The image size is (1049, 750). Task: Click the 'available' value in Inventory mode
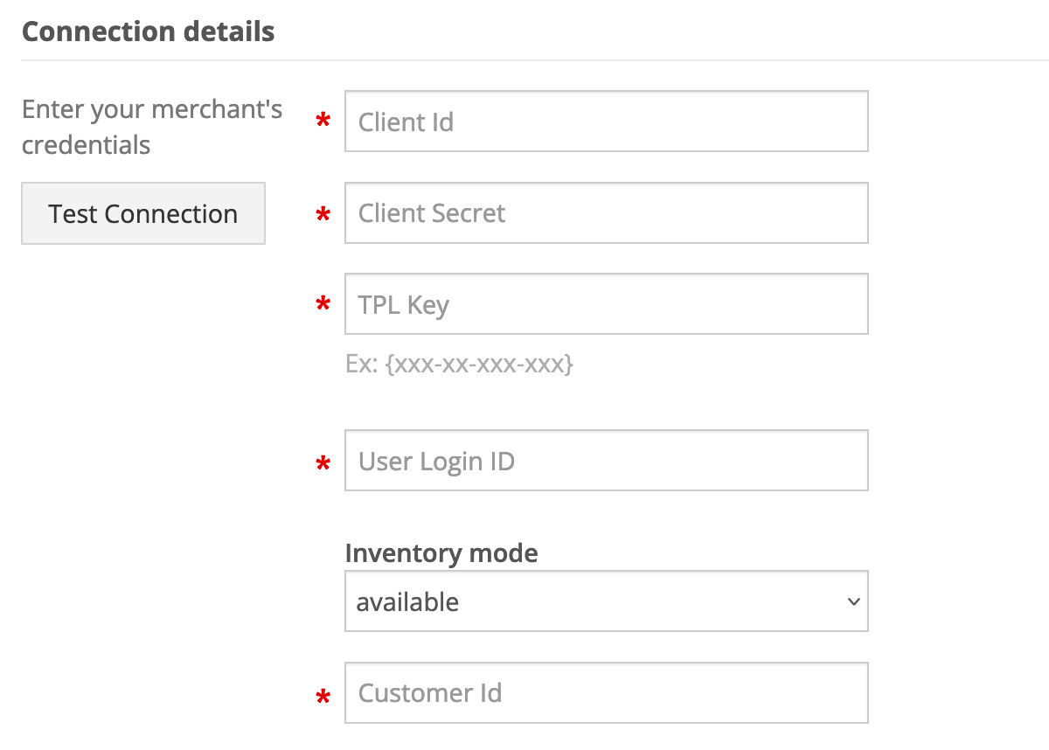(407, 601)
